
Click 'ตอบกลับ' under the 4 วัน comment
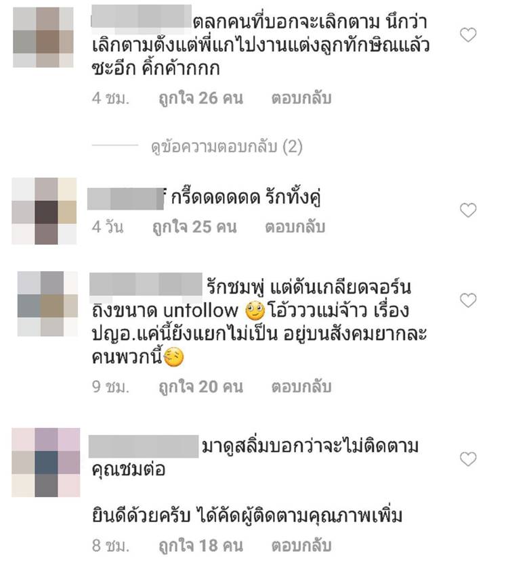(x=295, y=227)
